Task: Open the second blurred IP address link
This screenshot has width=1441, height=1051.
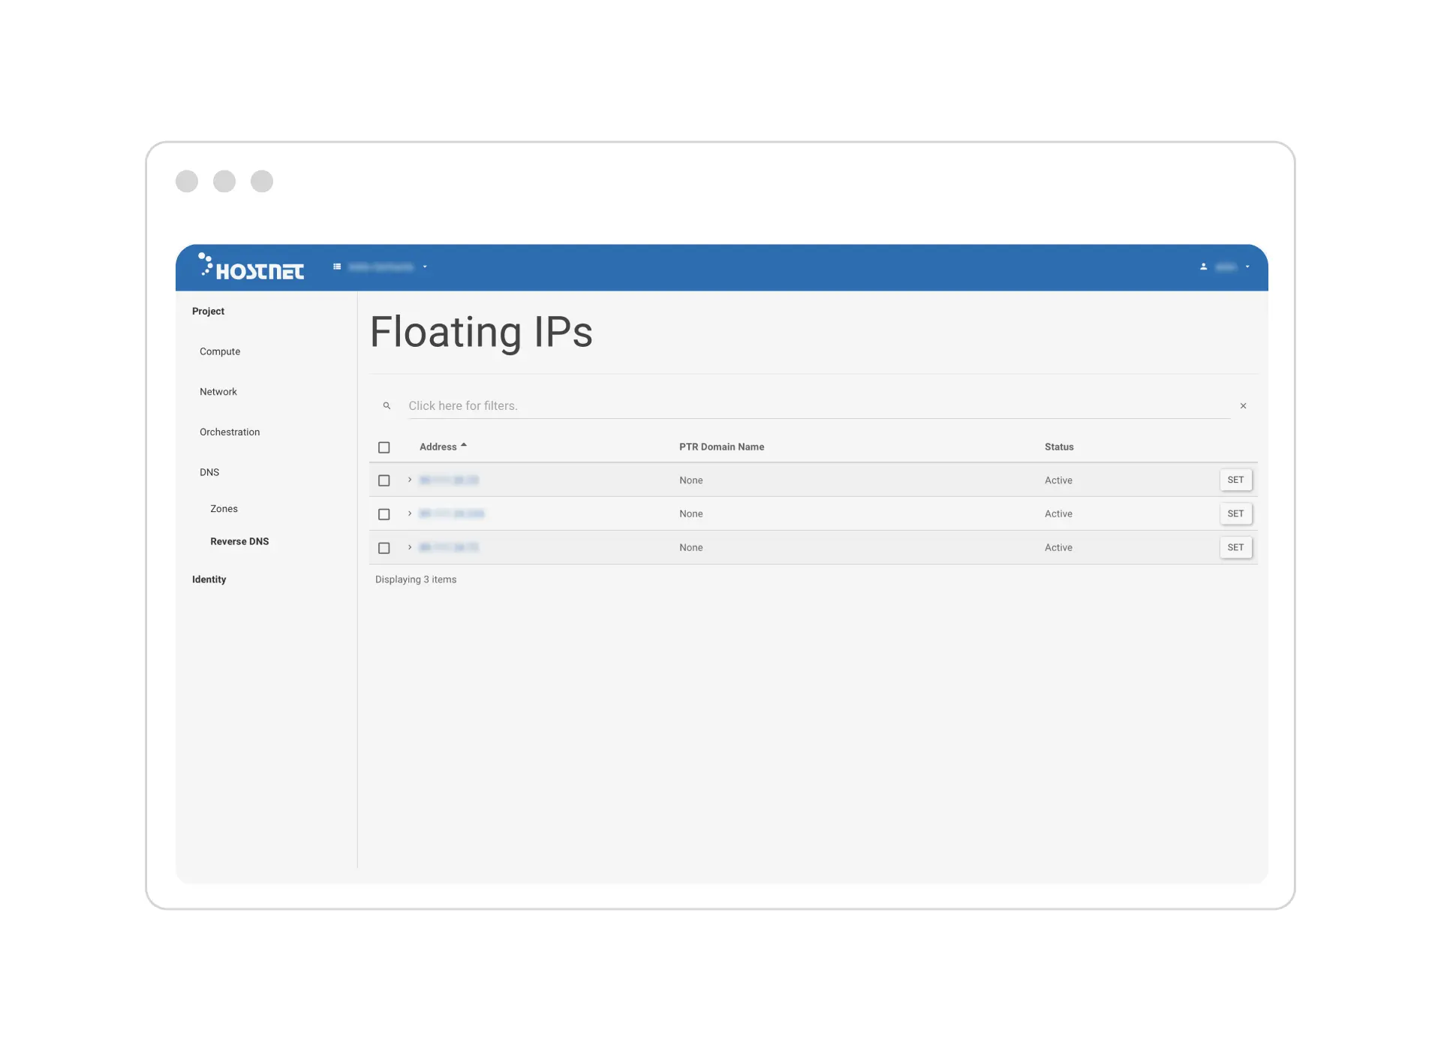Action: [452, 513]
